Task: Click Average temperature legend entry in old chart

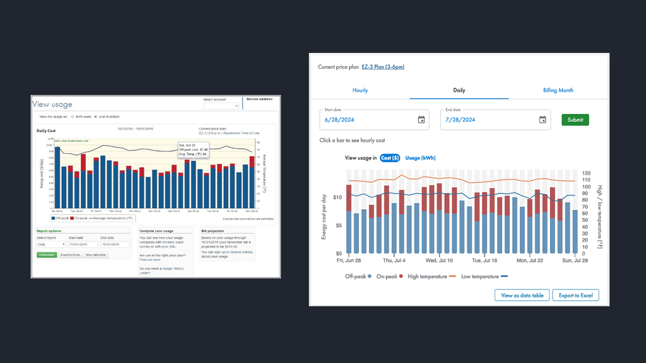Action: coord(111,218)
